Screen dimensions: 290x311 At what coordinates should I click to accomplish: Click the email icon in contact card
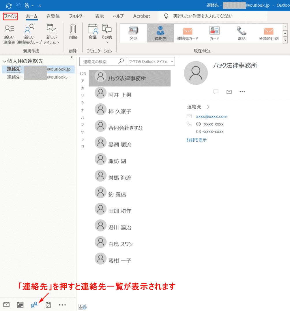click(229, 92)
